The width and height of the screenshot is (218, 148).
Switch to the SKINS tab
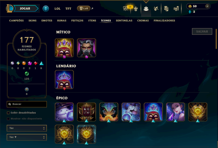[x=32, y=21]
